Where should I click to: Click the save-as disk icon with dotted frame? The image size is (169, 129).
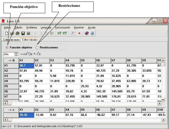[29, 33]
